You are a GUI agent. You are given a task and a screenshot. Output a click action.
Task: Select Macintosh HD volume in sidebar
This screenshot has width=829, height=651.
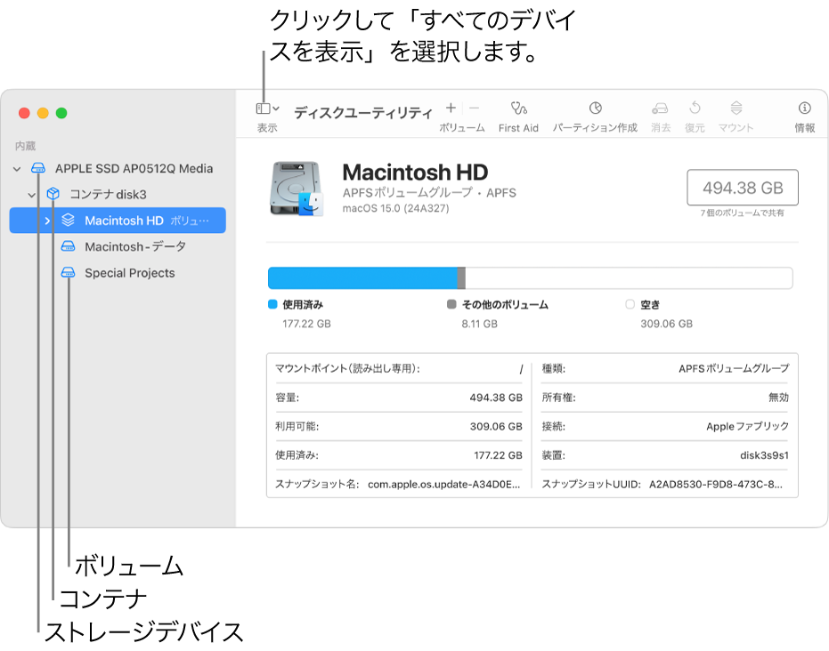[118, 221]
